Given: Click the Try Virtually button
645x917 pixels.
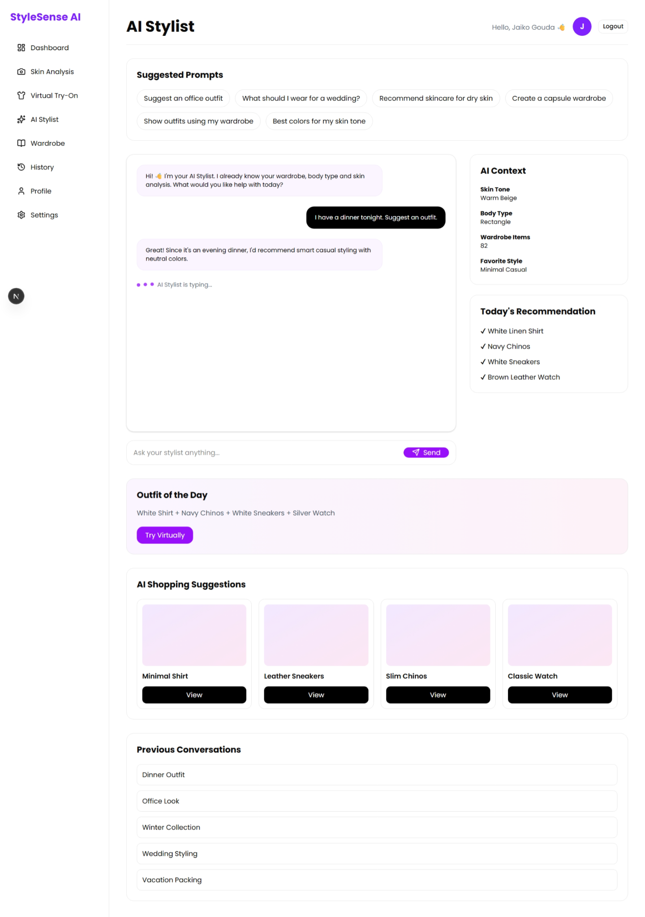Looking at the screenshot, I should coord(165,535).
